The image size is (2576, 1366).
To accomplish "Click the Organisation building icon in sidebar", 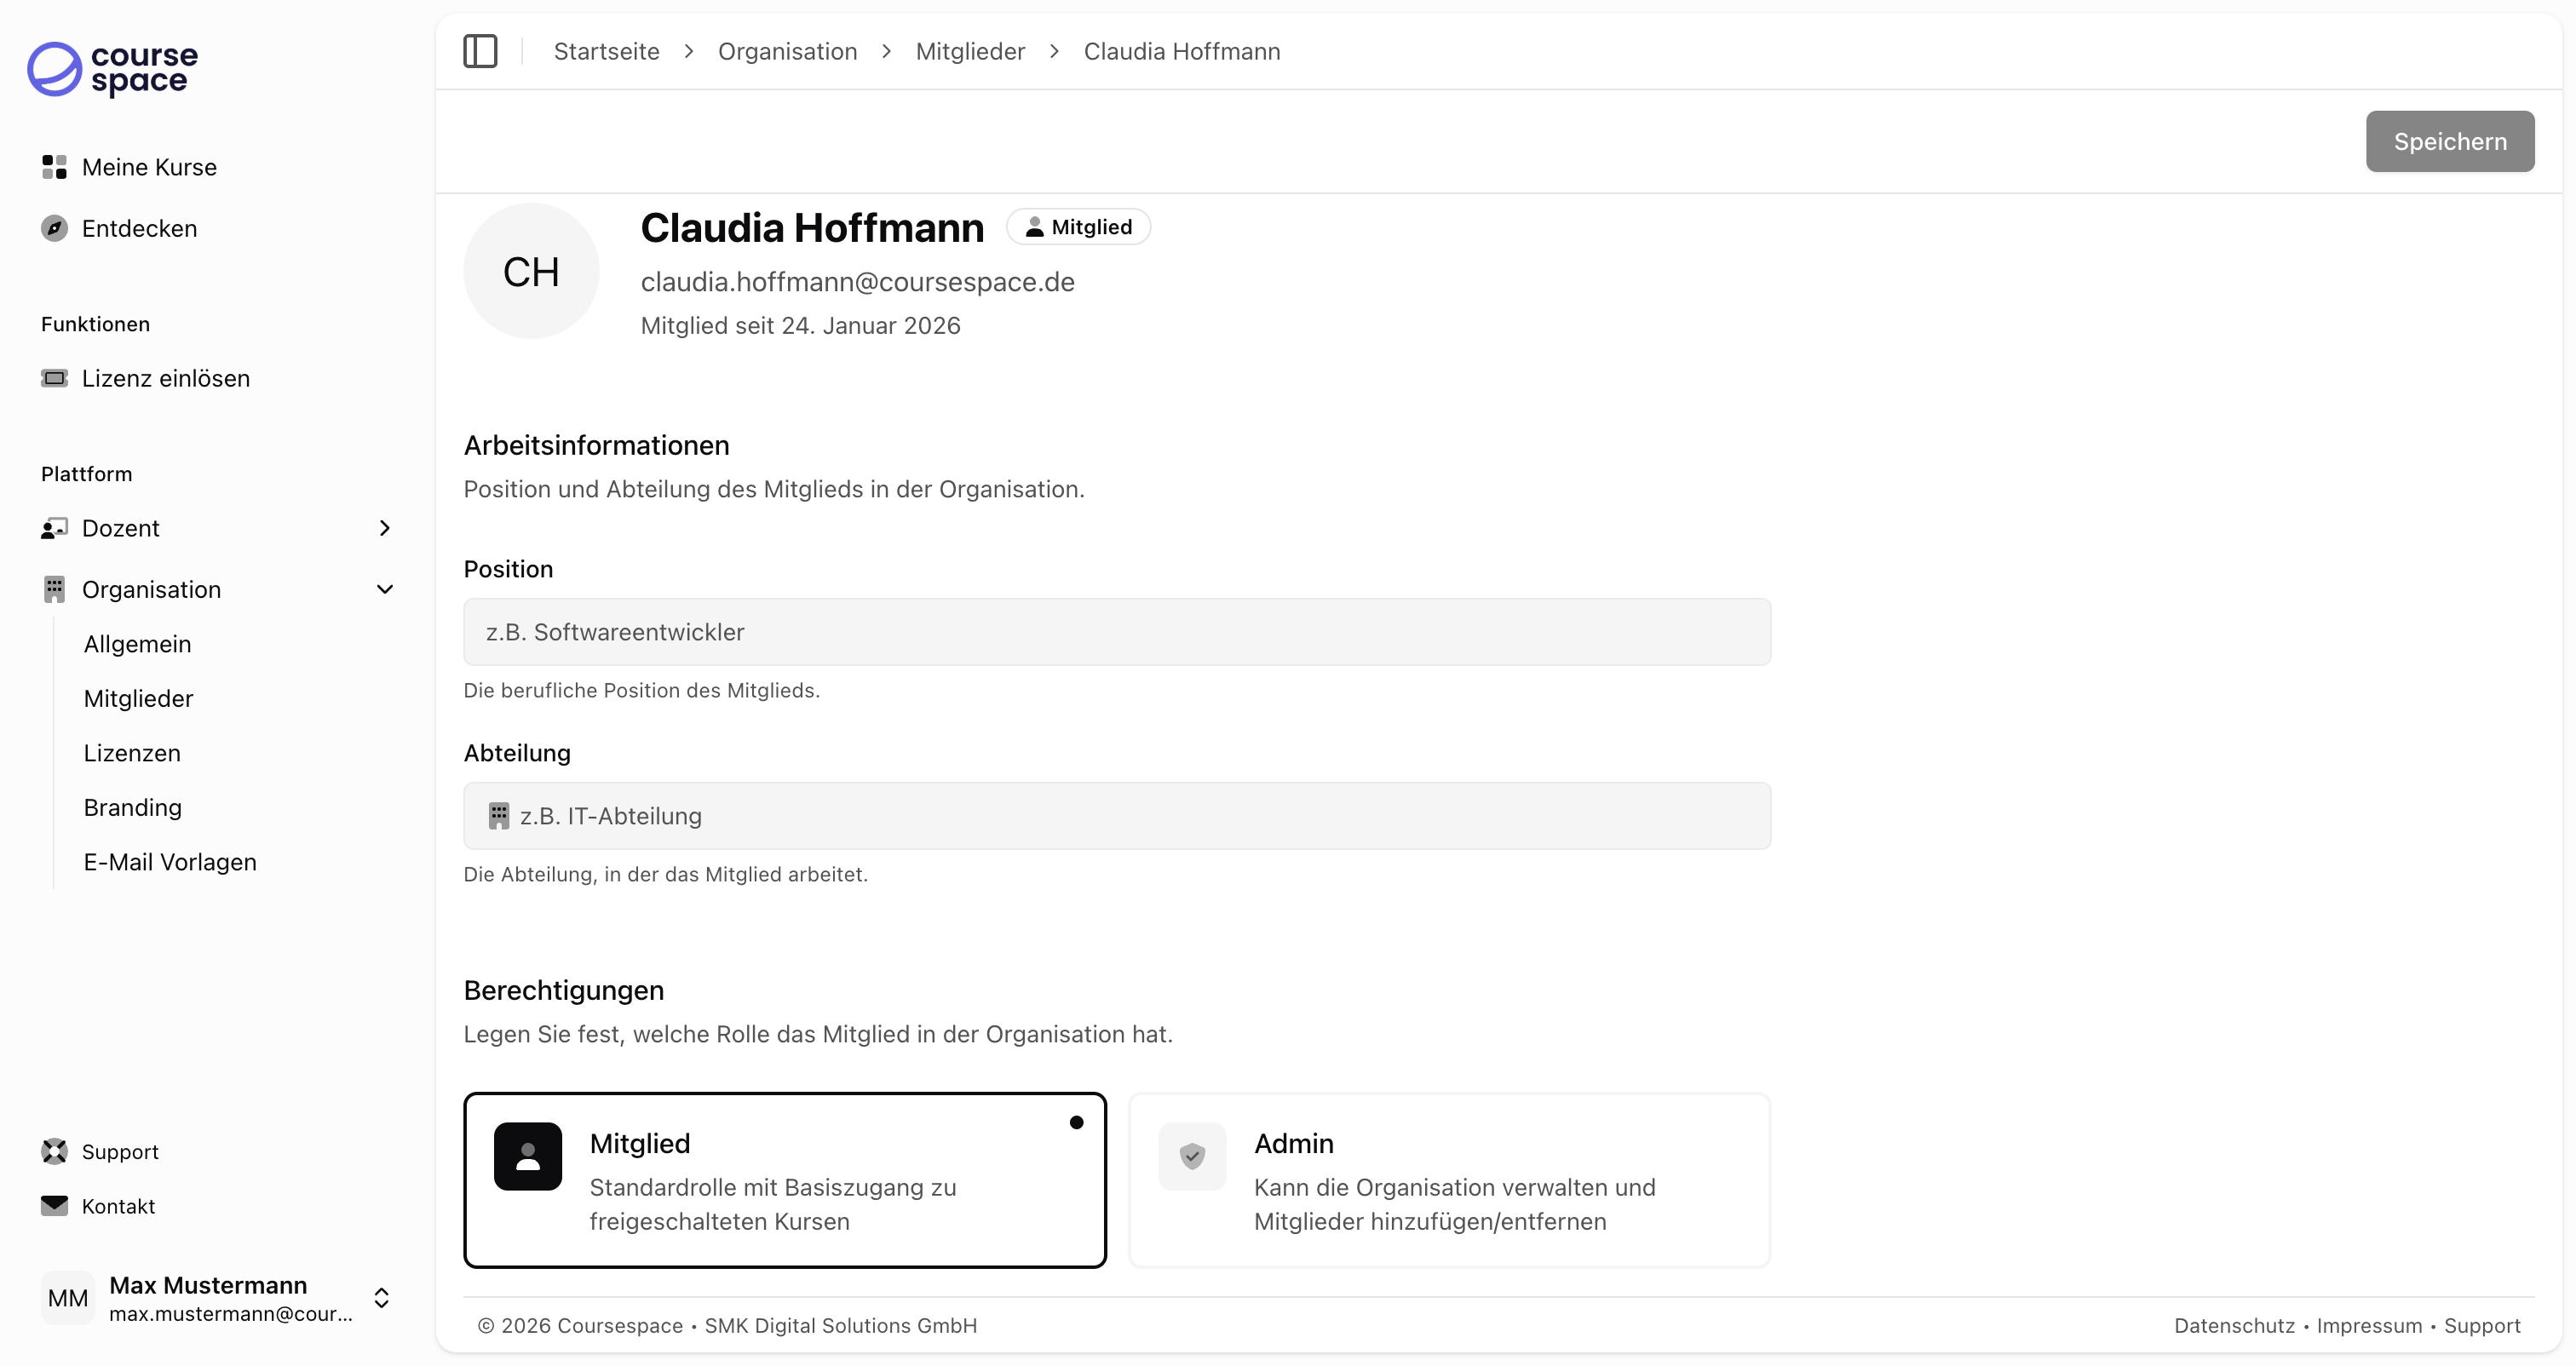I will click(54, 590).
